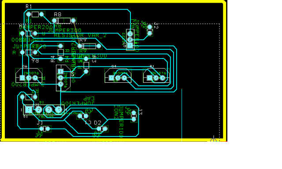Click the middle pad of transistor Q4
This screenshot has width=282, height=169.
(x=118, y=78)
